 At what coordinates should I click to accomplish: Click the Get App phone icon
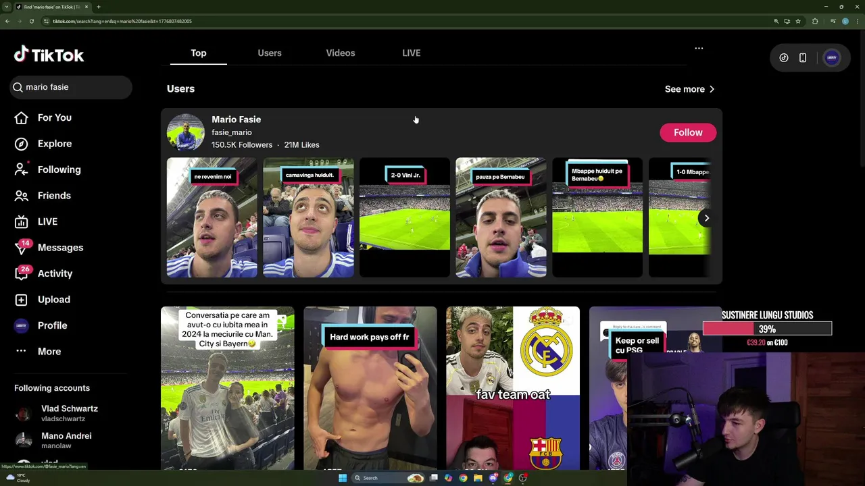(x=803, y=58)
